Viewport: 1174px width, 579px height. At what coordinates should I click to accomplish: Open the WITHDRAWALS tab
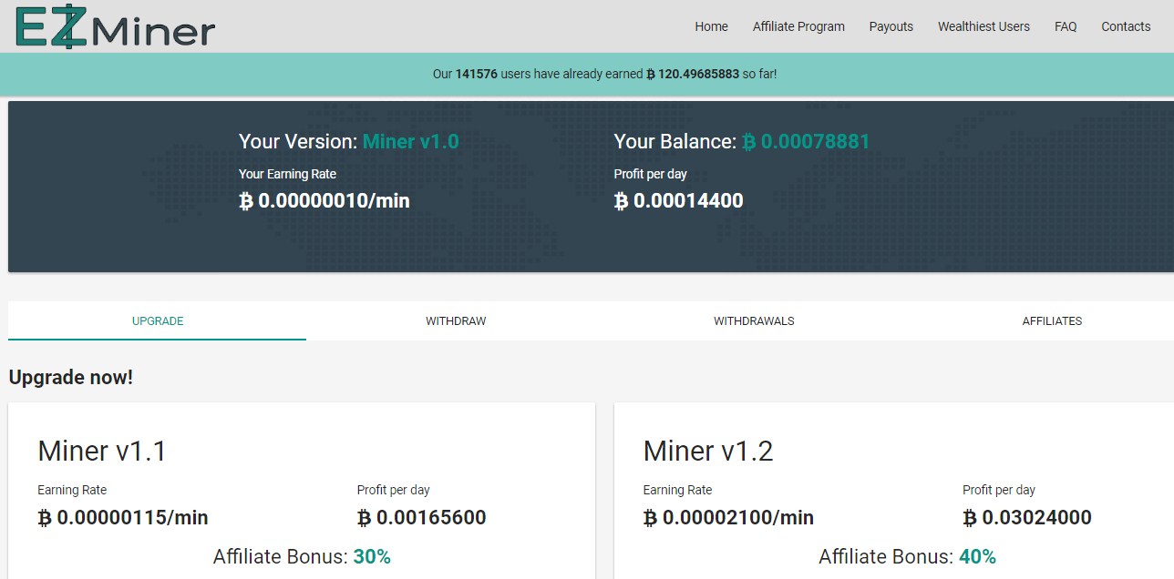coord(754,320)
